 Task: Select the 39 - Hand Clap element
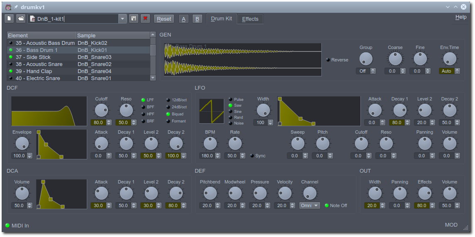(78, 71)
